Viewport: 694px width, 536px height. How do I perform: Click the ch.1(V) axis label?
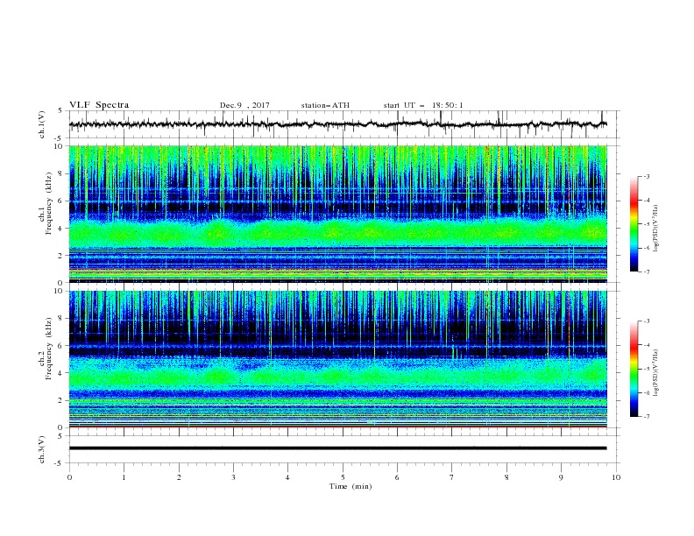(42, 124)
